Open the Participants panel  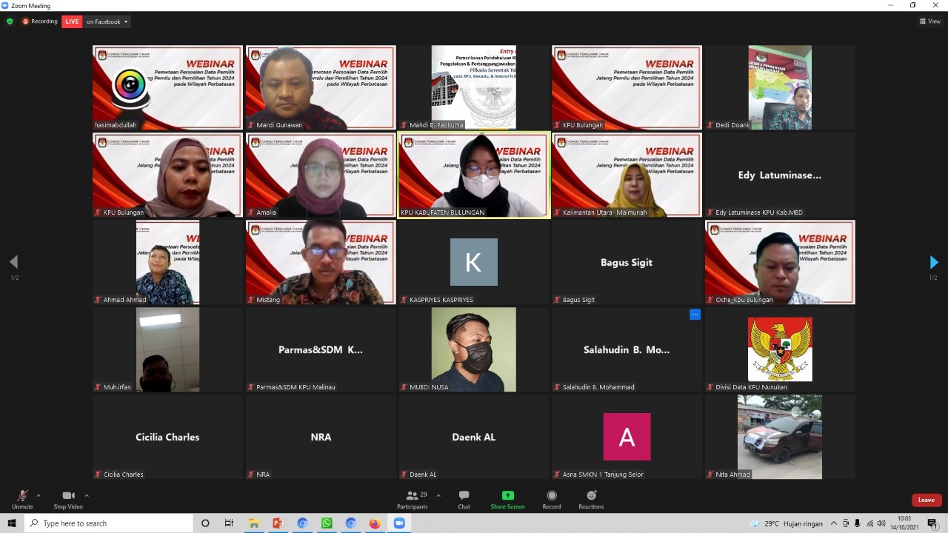413,499
